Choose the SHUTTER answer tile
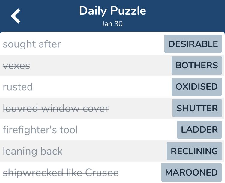The height and width of the screenshot is (183, 225). point(197,108)
